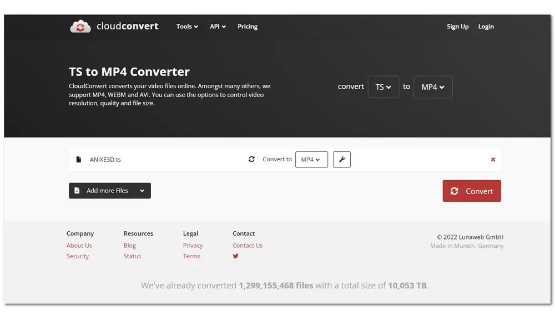This screenshot has height=316, width=555.
Task: Click the TS to MP4 Converter heading
Action: [129, 72]
